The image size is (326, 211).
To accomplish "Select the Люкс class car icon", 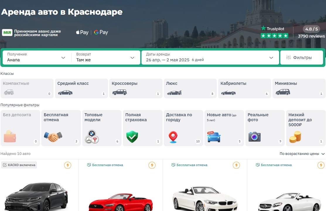I will pyautogui.click(x=175, y=92).
